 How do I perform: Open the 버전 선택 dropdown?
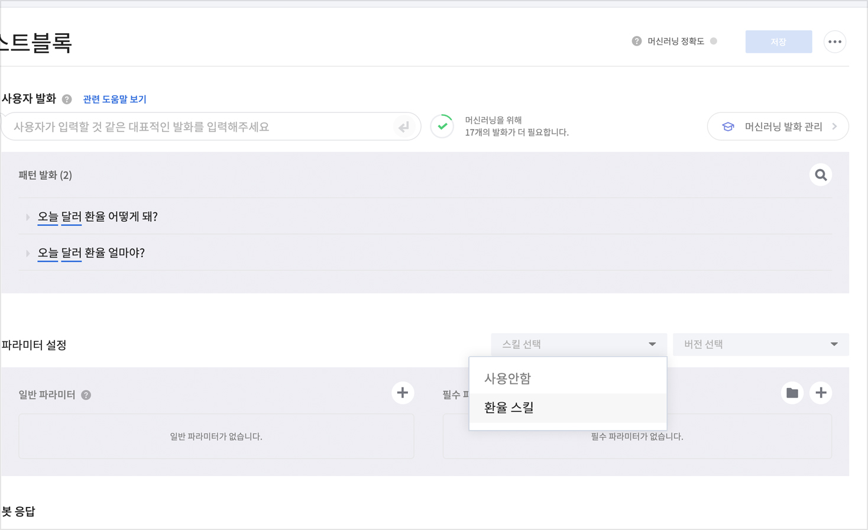coord(760,344)
